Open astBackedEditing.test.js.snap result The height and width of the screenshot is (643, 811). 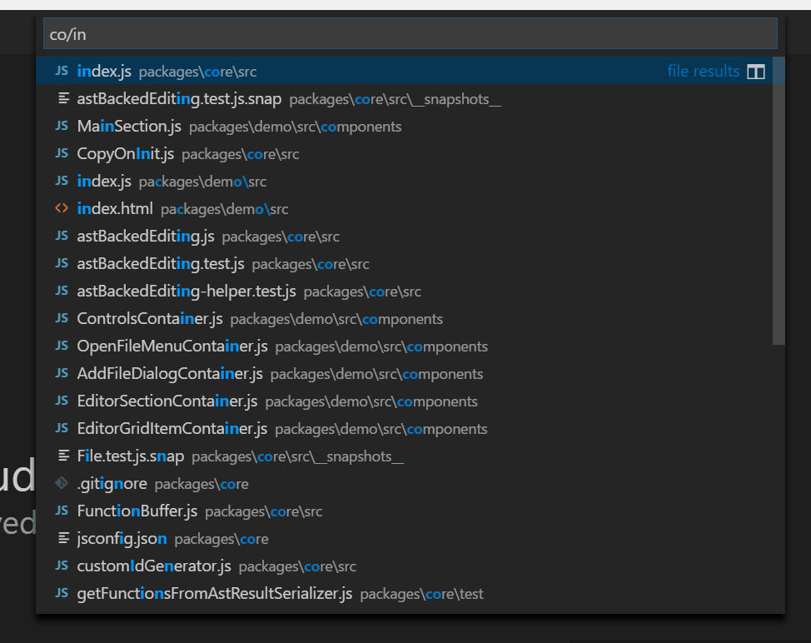[404, 98]
